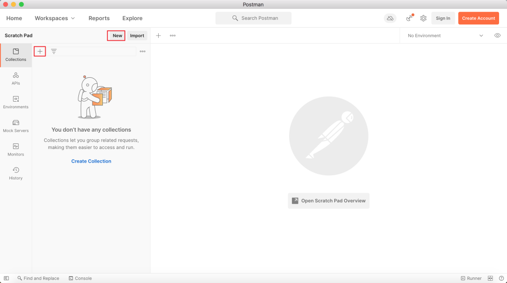Open the Mock Servers sidebar tab
The height and width of the screenshot is (283, 507).
[16, 126]
